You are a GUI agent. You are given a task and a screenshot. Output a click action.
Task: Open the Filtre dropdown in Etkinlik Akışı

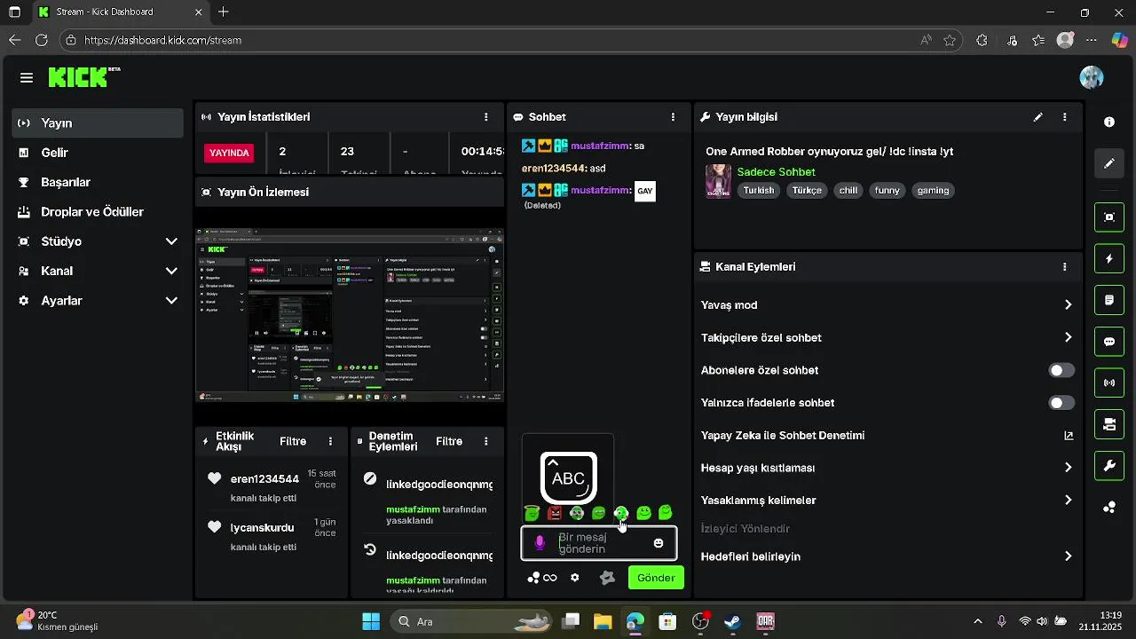(293, 441)
